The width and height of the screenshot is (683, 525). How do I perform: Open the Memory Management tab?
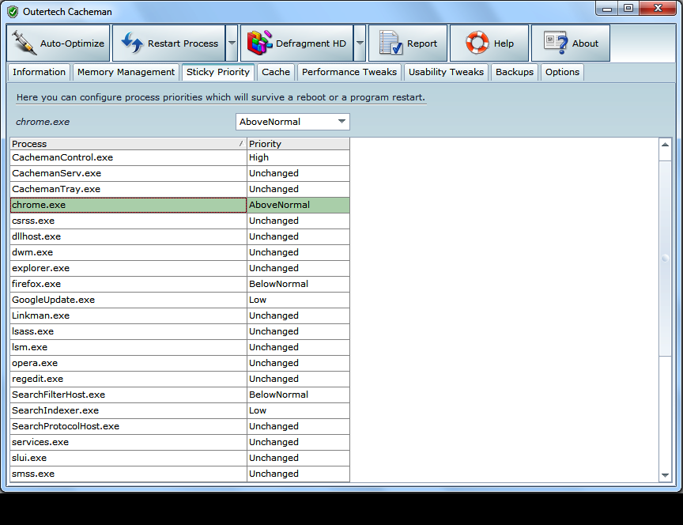click(126, 72)
